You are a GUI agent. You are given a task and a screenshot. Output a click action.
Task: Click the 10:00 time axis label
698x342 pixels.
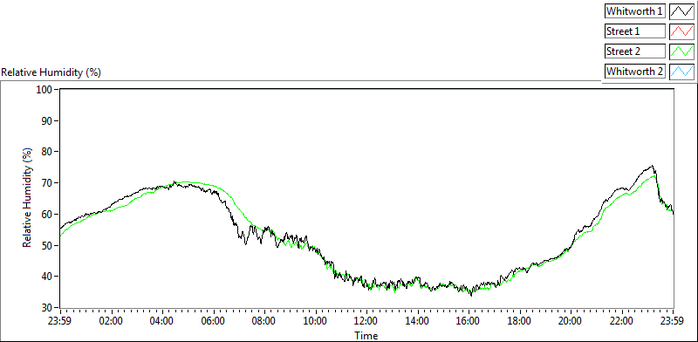(x=316, y=321)
